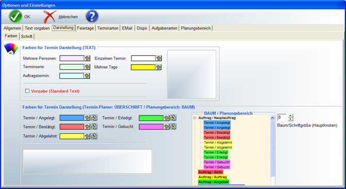The image size is (346, 189).
Task: Click the blue Termin / Angelegt swatch
Action: [x=72, y=118]
